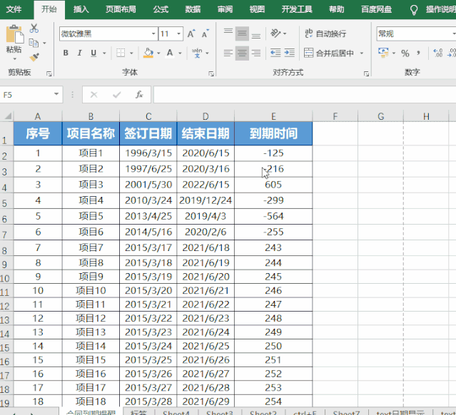
Task: Decrease font size with small A
Action: tap(206, 34)
